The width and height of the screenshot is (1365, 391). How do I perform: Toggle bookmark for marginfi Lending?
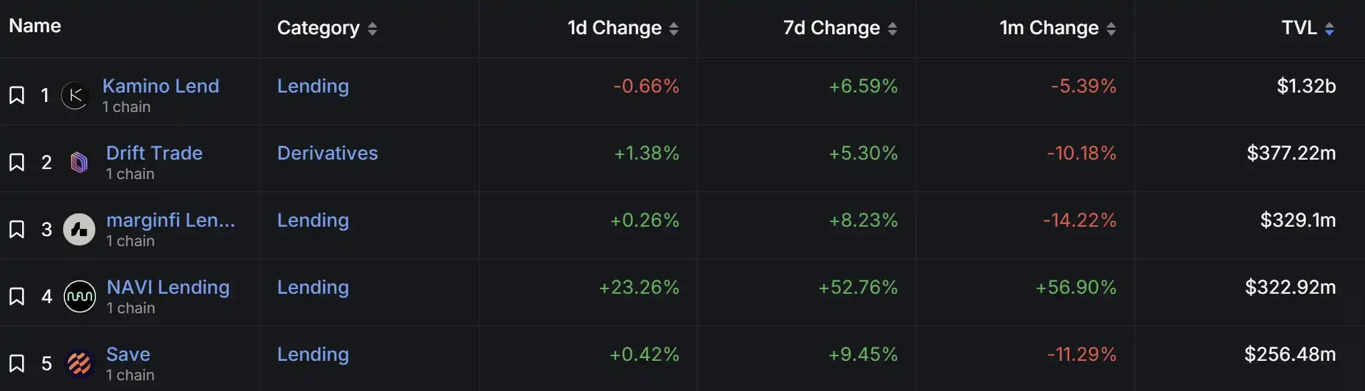pyautogui.click(x=17, y=229)
